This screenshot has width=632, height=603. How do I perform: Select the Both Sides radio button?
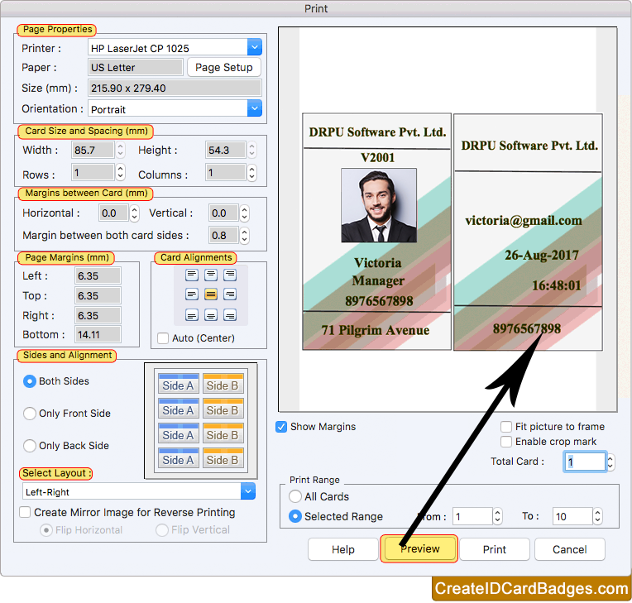point(30,381)
